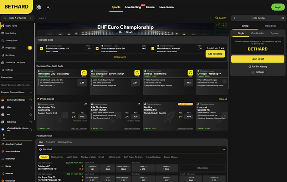Show More popular bets
This screenshot has width=287, height=182.
(x=120, y=57)
